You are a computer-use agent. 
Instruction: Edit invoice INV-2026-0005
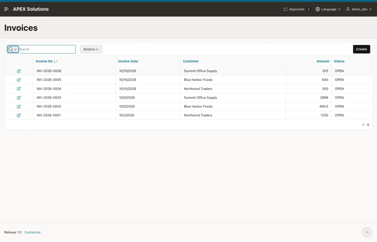pyautogui.click(x=19, y=80)
